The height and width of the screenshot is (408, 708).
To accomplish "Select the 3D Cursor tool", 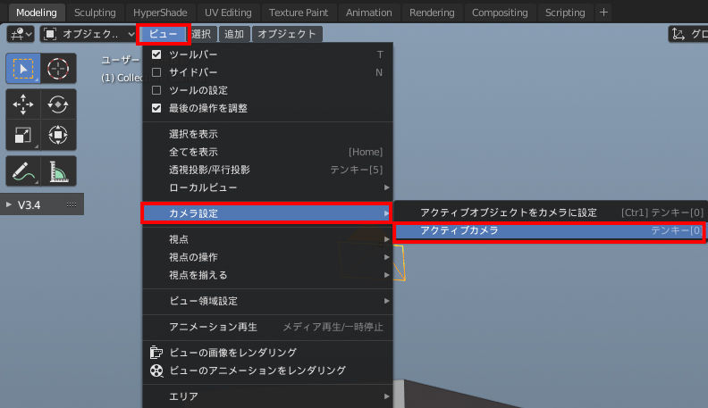I will (x=58, y=69).
